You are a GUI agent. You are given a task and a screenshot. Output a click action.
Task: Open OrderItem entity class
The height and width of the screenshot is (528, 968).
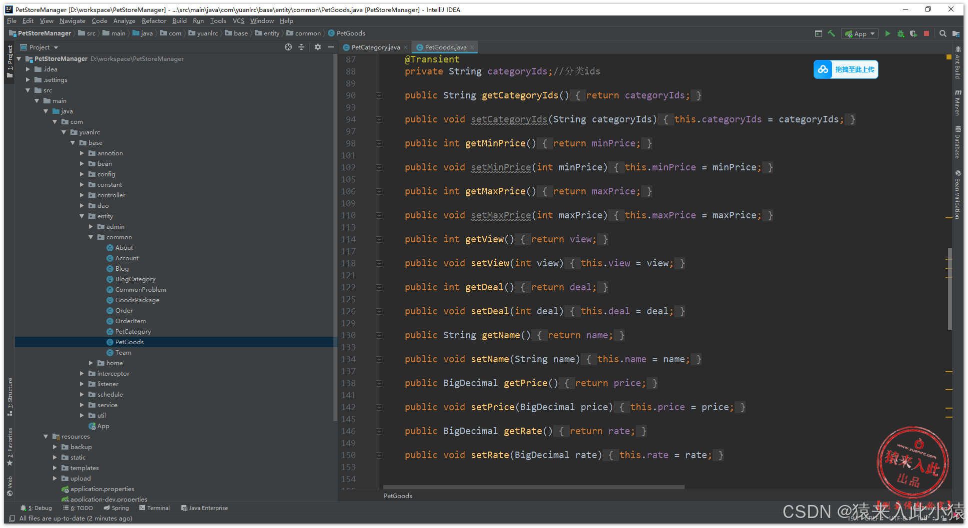pyautogui.click(x=130, y=321)
